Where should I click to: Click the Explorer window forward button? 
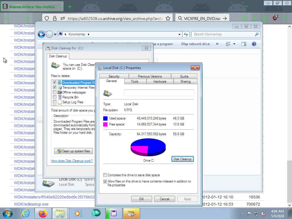[49, 34]
